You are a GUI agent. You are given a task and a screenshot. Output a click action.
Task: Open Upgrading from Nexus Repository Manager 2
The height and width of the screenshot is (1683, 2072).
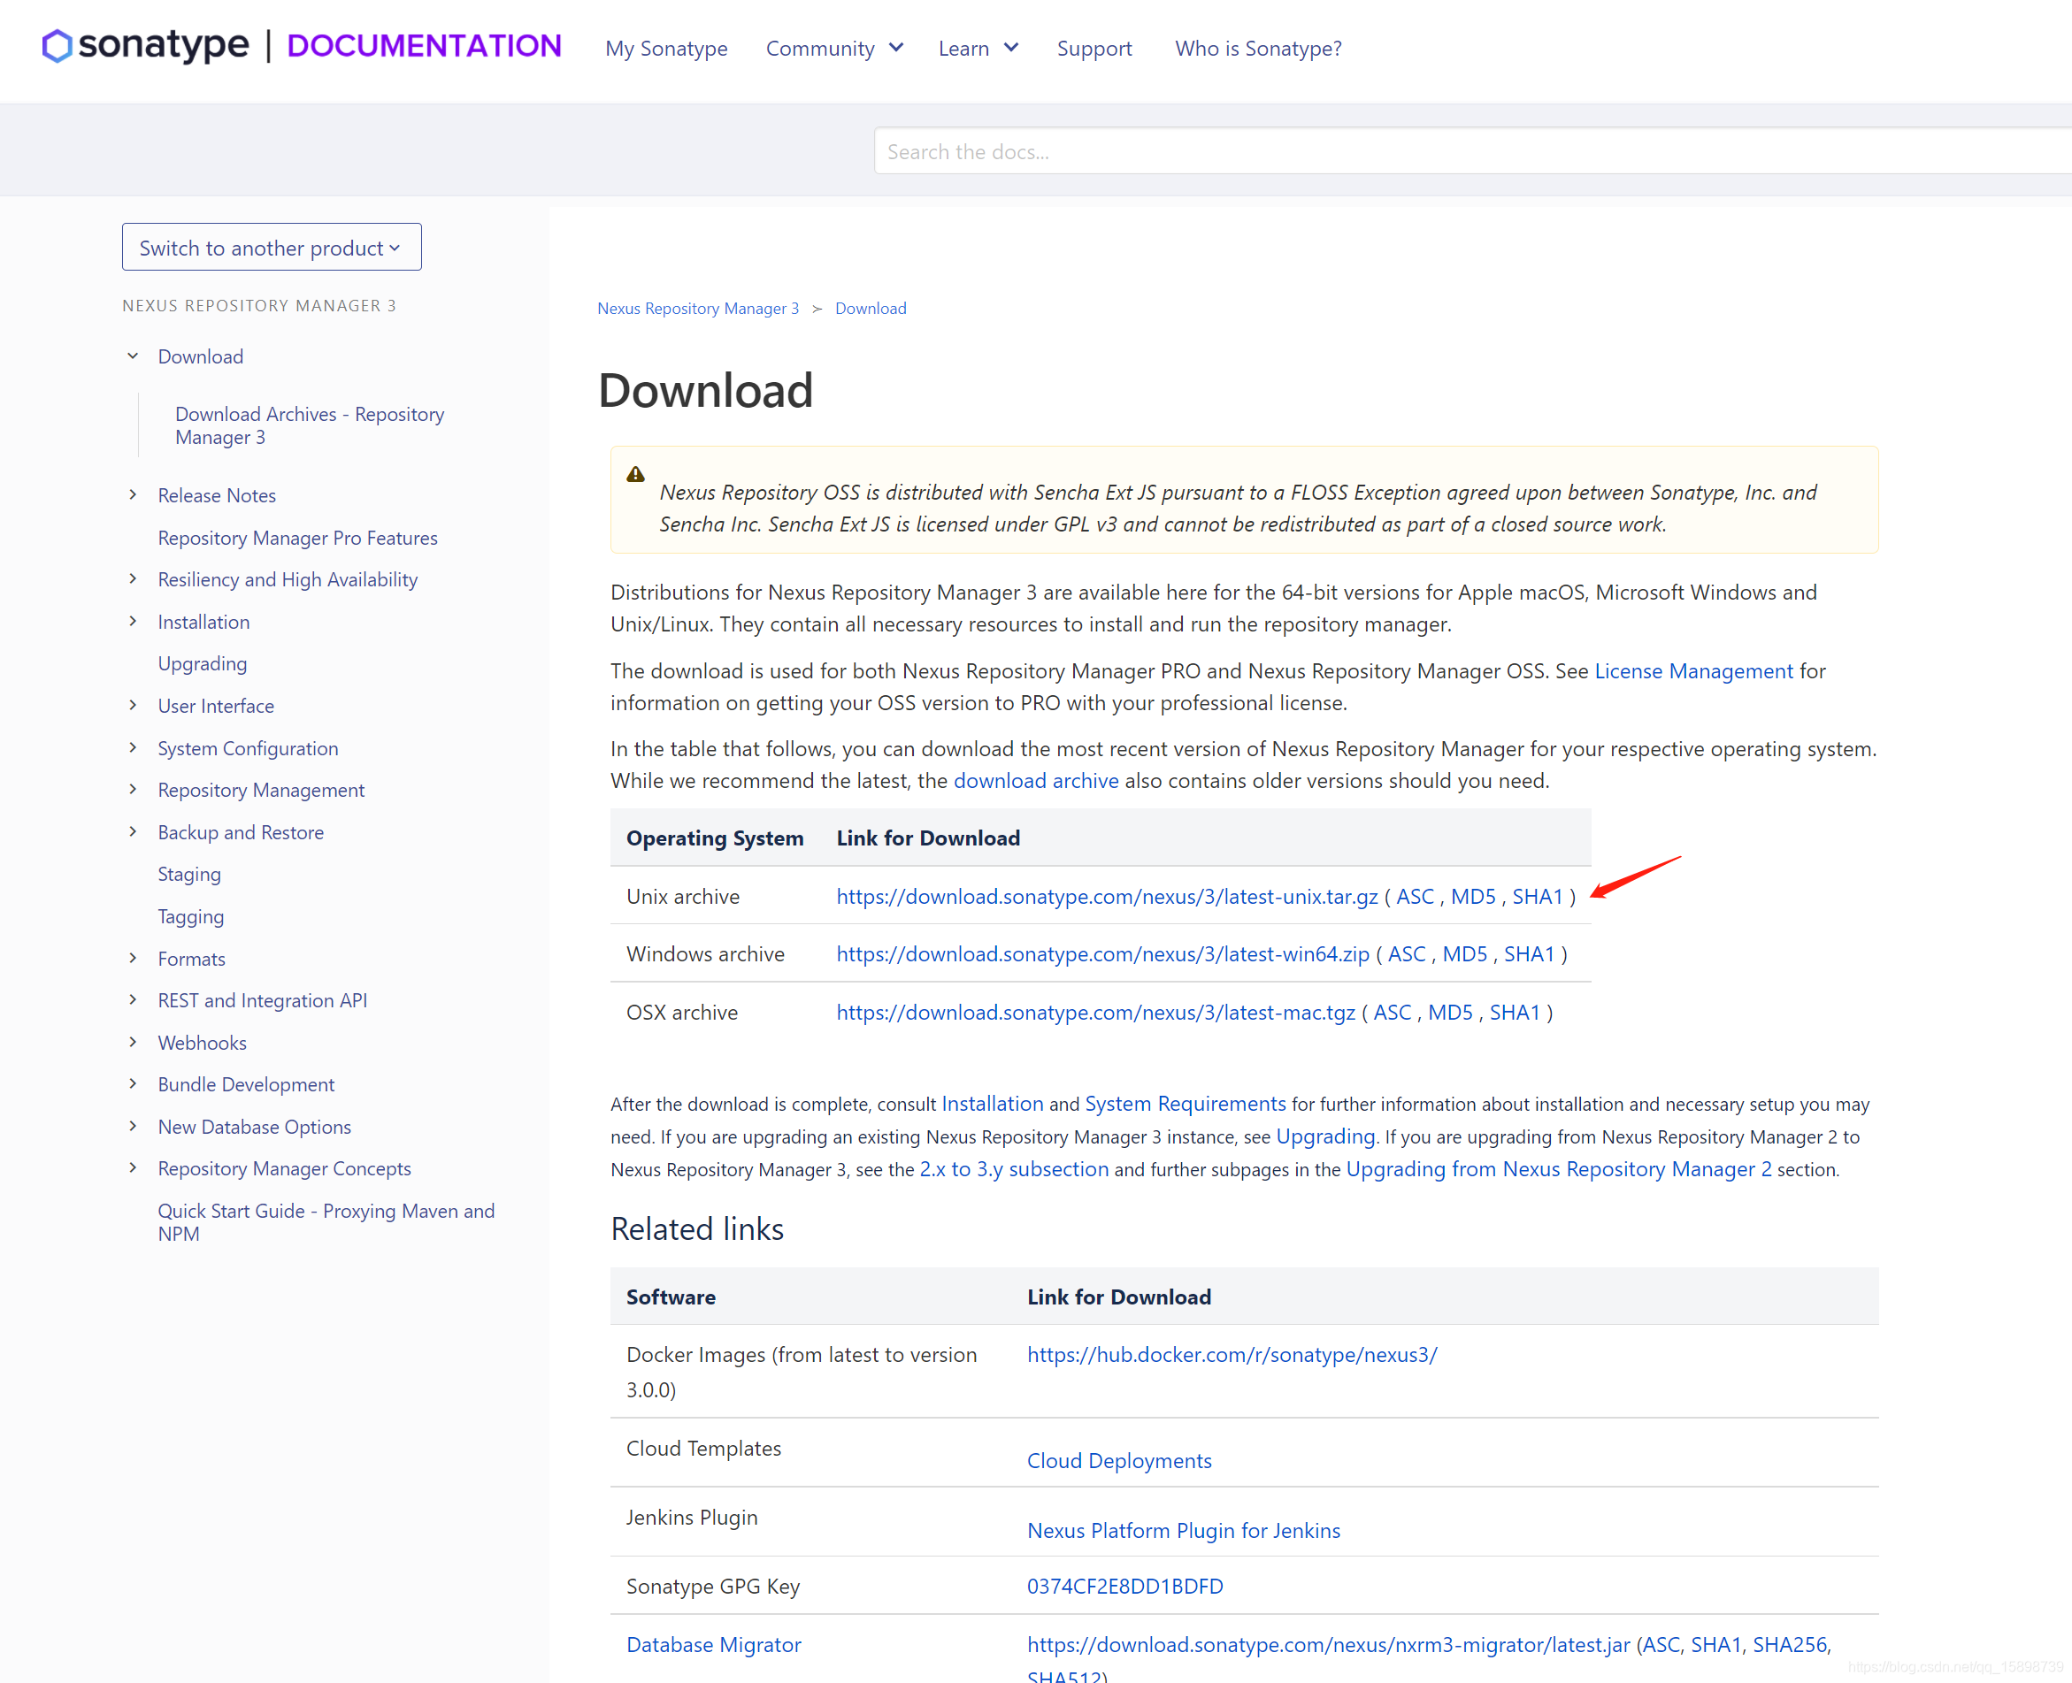(x=1558, y=1169)
